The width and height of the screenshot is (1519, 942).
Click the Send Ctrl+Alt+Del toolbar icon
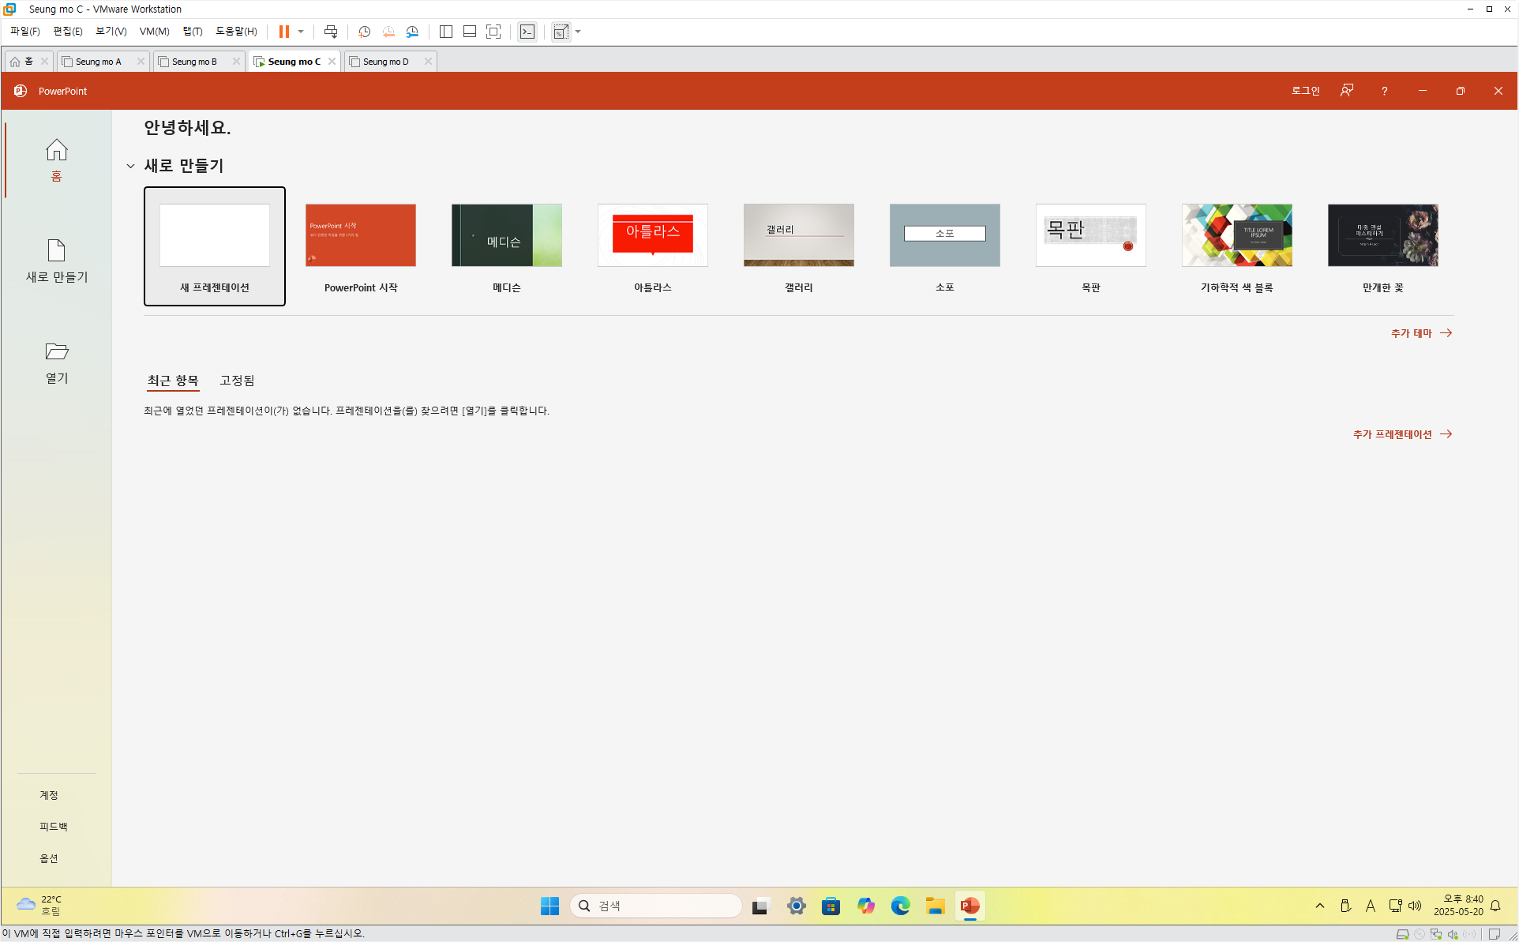coord(331,32)
